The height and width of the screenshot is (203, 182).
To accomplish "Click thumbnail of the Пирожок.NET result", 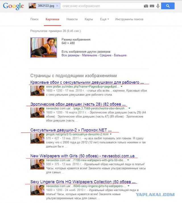I will click(x=37, y=138).
